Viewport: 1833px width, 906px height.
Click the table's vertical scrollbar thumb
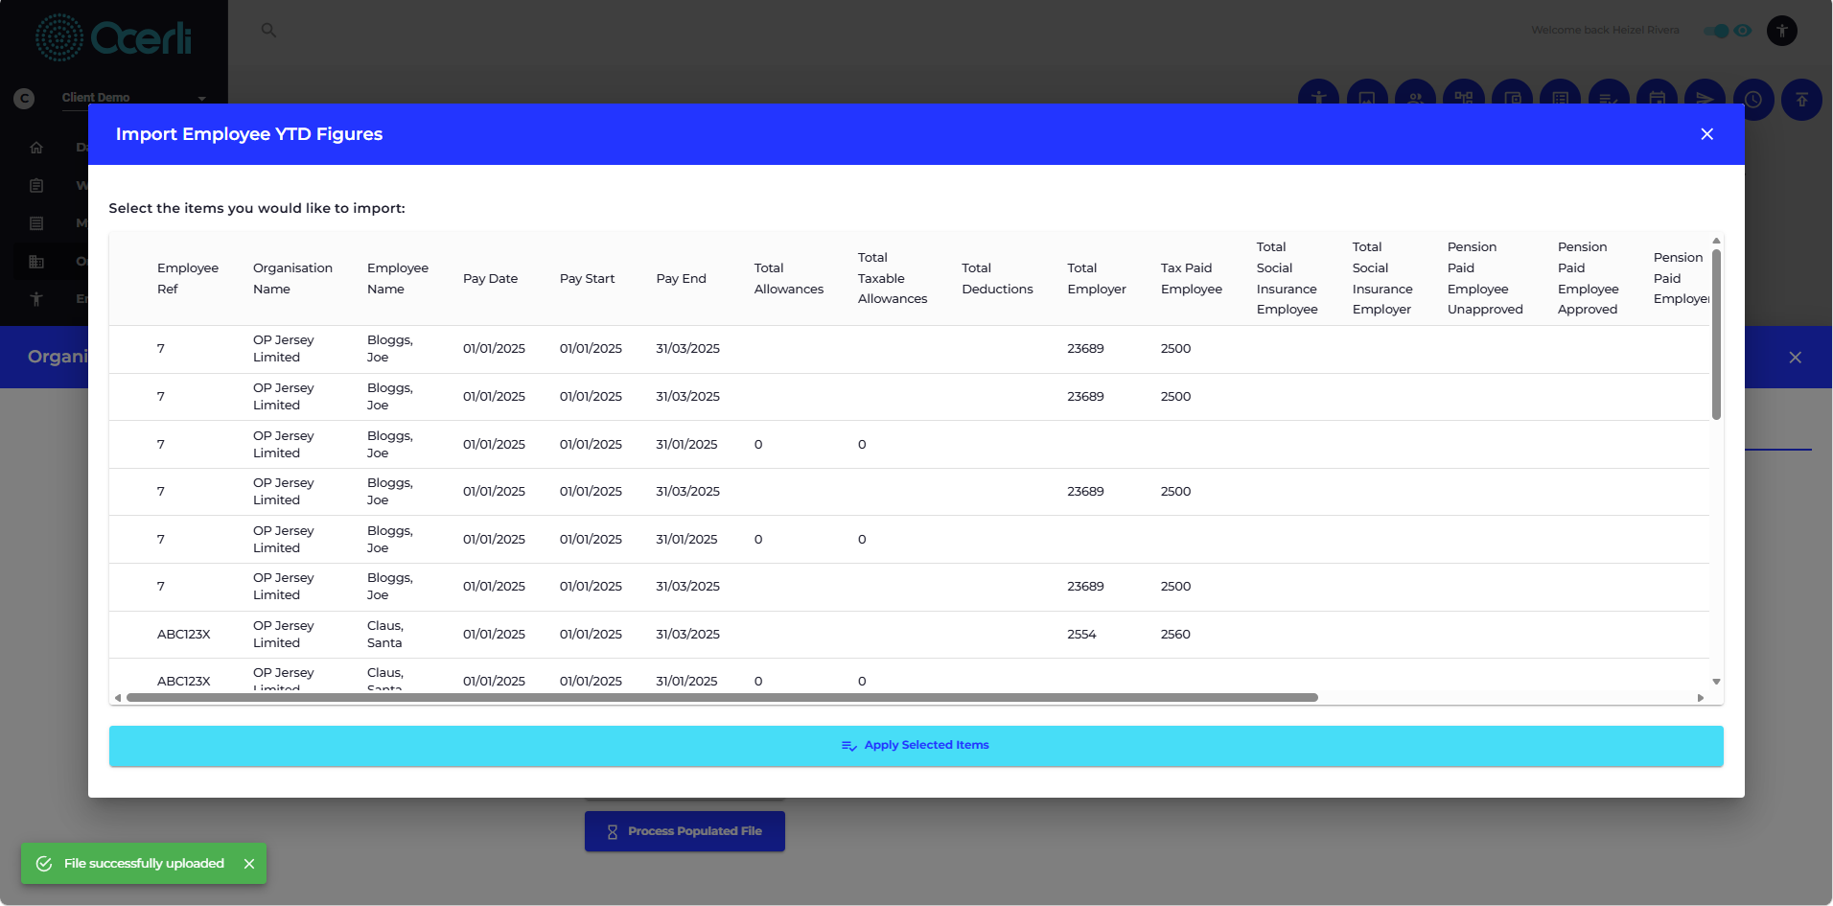click(1716, 334)
